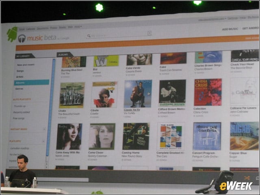Screen dimensions: 260x195
Task: Open the Canadian roadtrip playlist
Action: tap(19, 148)
